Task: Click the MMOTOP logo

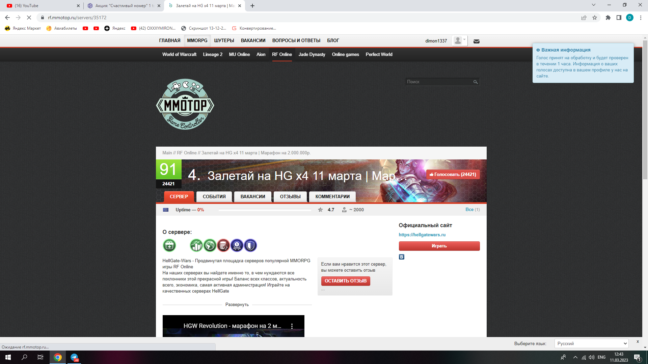Action: click(x=185, y=104)
